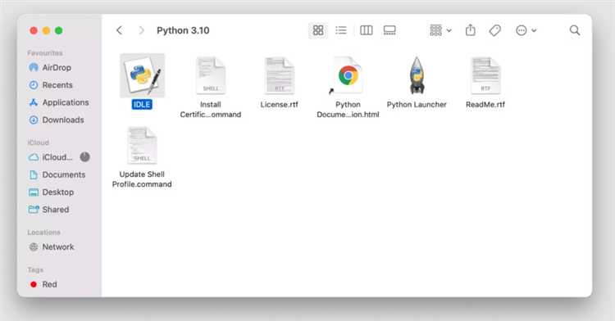
Task: Open AirDrop in the sidebar
Action: coord(50,67)
